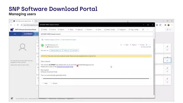Open the browser tab search dropdown
This screenshot has width=183, height=103.
coord(11,21)
